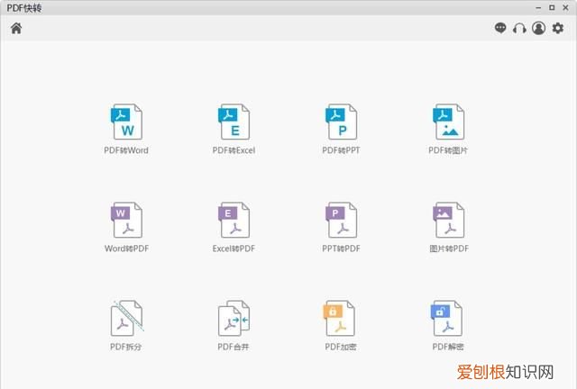Image resolution: width=577 pixels, height=389 pixels.
Task: Click the PPT转PDF text label
Action: [341, 249]
